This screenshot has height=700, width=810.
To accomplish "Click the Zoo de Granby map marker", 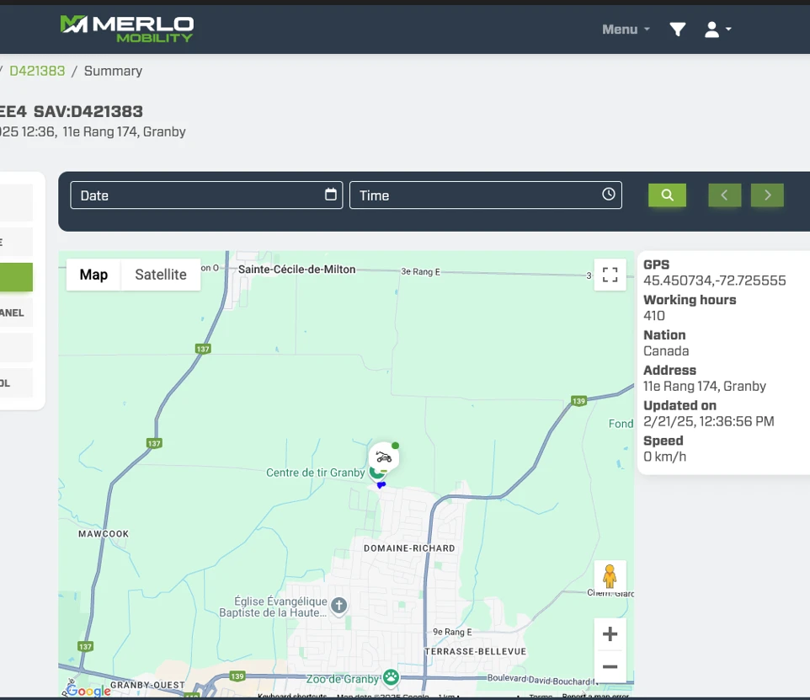I will 391,676.
